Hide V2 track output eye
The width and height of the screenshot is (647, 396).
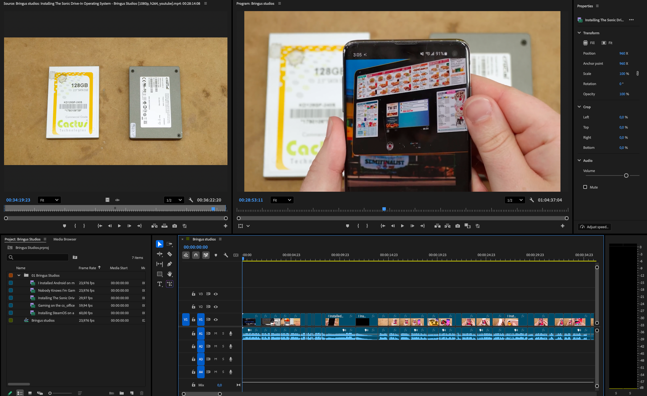pyautogui.click(x=216, y=307)
